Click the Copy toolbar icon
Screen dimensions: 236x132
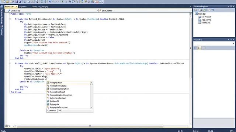[x=29, y=2]
